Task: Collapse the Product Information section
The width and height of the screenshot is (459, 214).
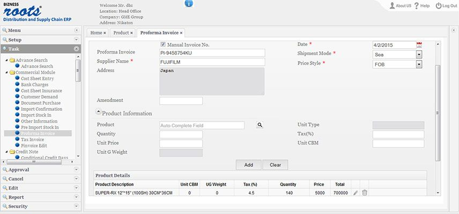Action: tap(99, 112)
